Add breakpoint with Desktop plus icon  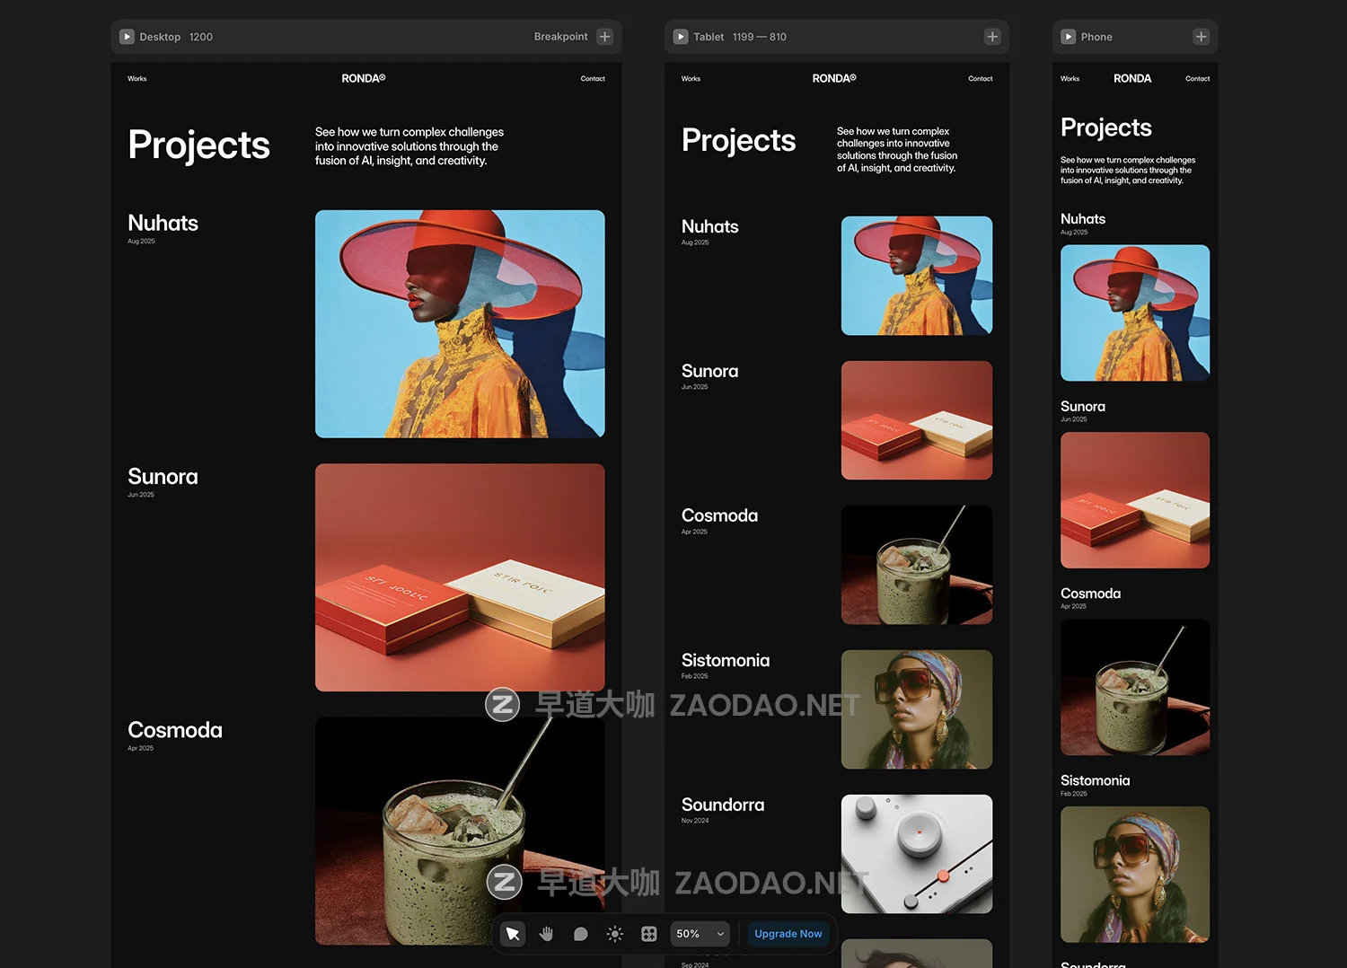(x=605, y=37)
